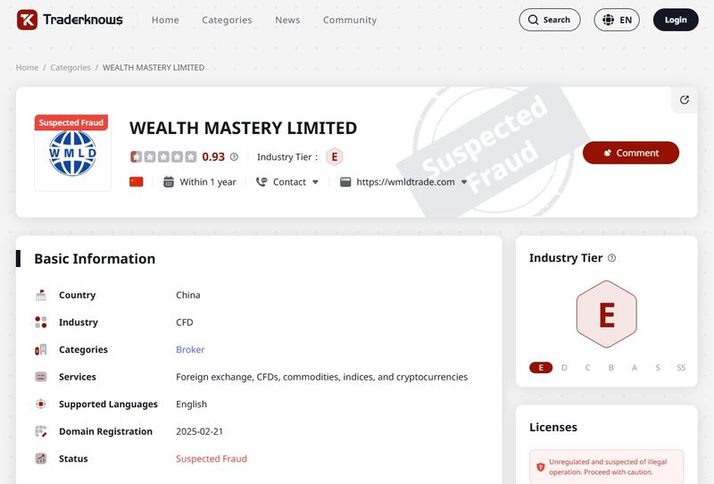
Task: Click the Suspected Fraud status text
Action: point(212,458)
